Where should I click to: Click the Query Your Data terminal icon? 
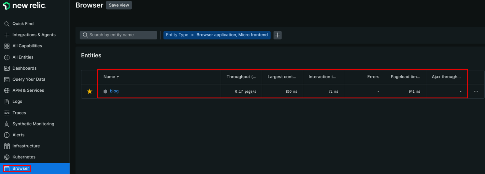7,79
